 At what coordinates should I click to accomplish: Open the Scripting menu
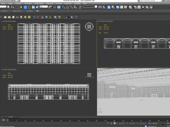(x=77, y=4)
